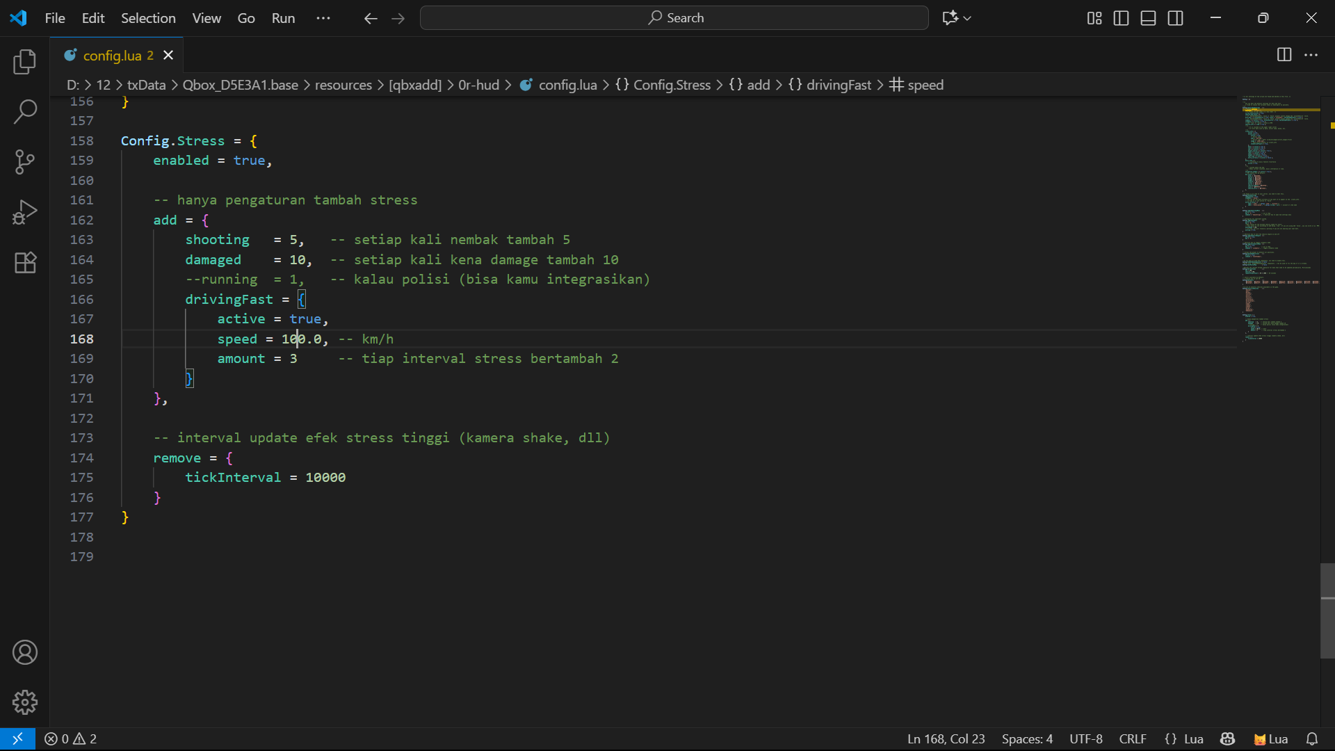This screenshot has width=1335, height=751.
Task: Open the Explorer view in activity bar
Action: [x=25, y=62]
